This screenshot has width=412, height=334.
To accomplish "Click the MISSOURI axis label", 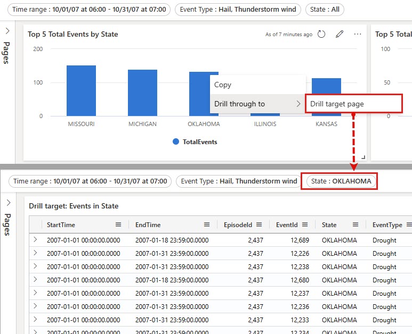I will tap(81, 124).
